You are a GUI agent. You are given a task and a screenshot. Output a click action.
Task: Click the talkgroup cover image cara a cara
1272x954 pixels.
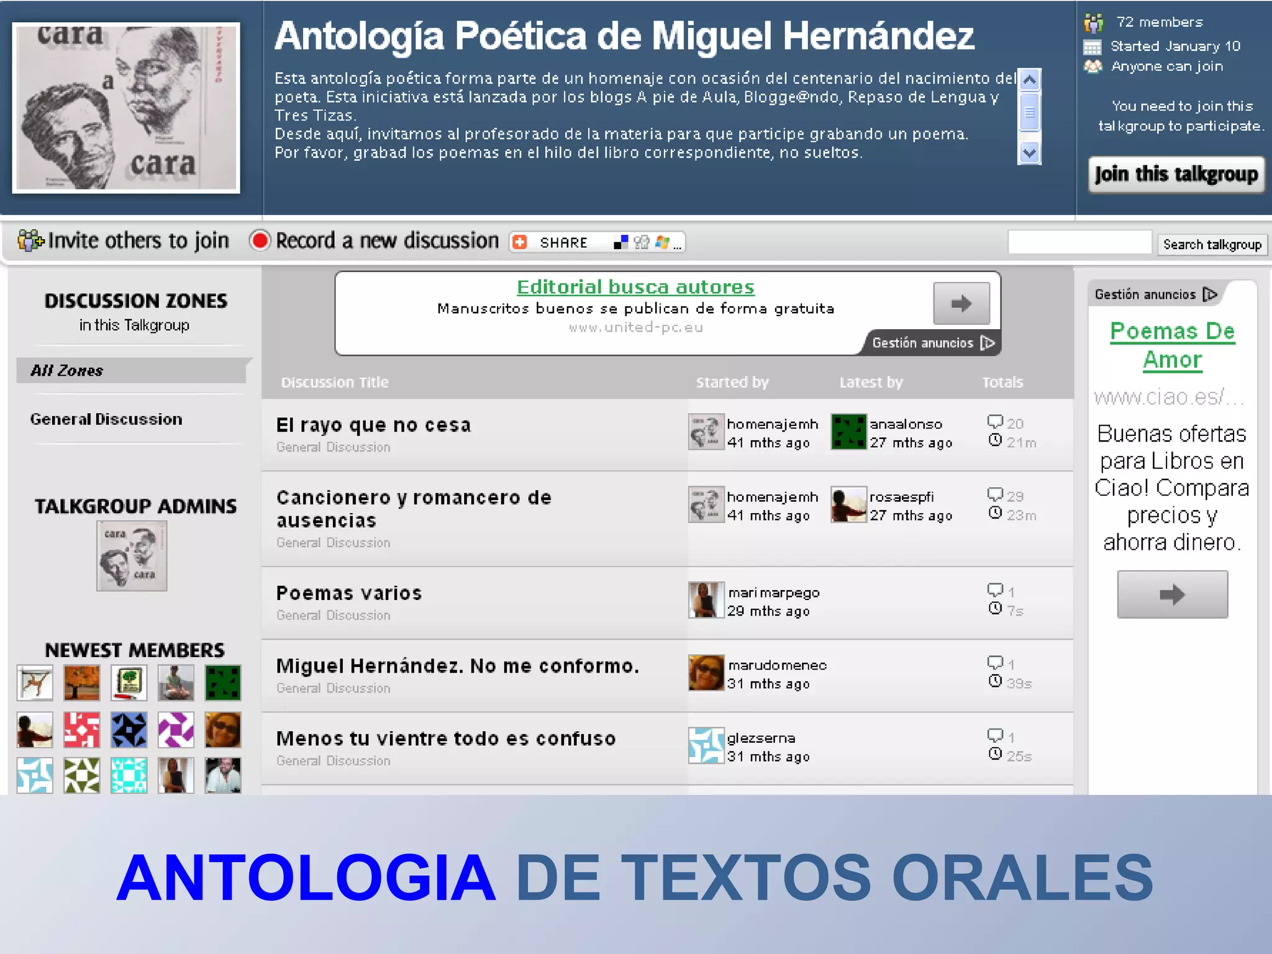tap(126, 108)
